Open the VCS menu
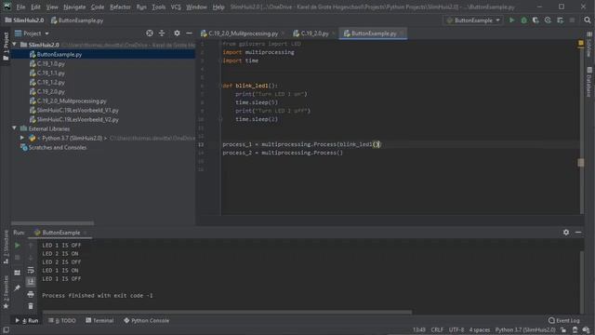Viewport: 595px width, 335px height. [176, 7]
